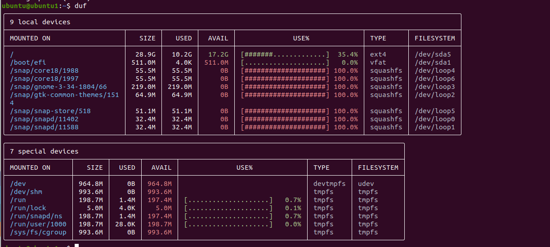Click TYPE header in special devices table
Image resolution: width=550 pixels, height=247 pixels.
(x=322, y=168)
